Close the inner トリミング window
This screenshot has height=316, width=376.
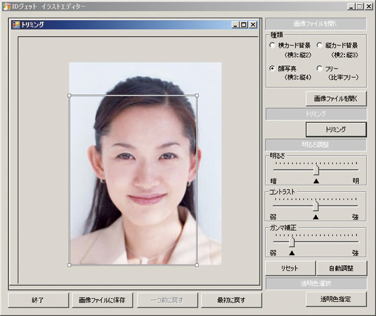coord(253,25)
